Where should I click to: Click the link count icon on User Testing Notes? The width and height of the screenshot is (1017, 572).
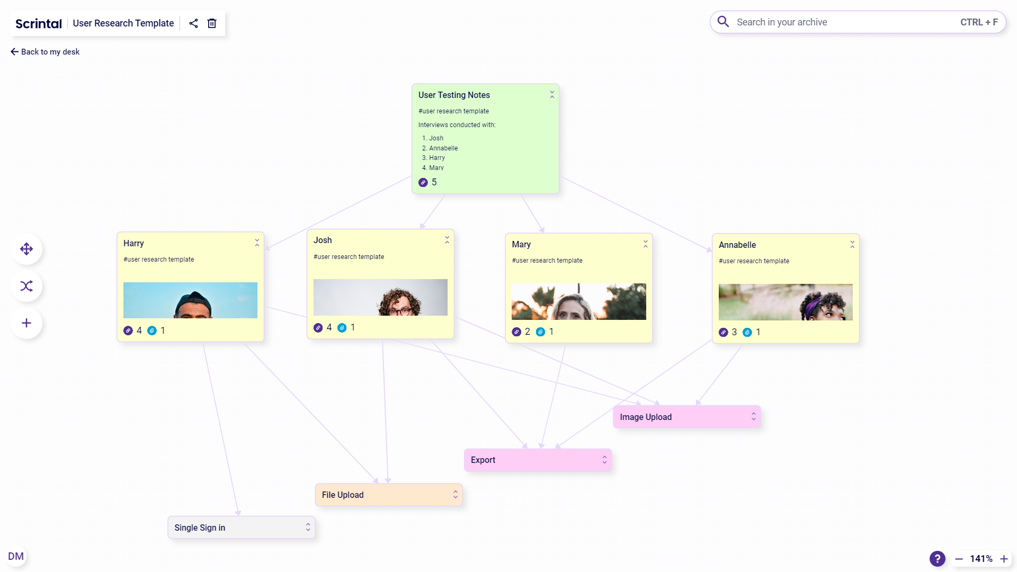423,182
